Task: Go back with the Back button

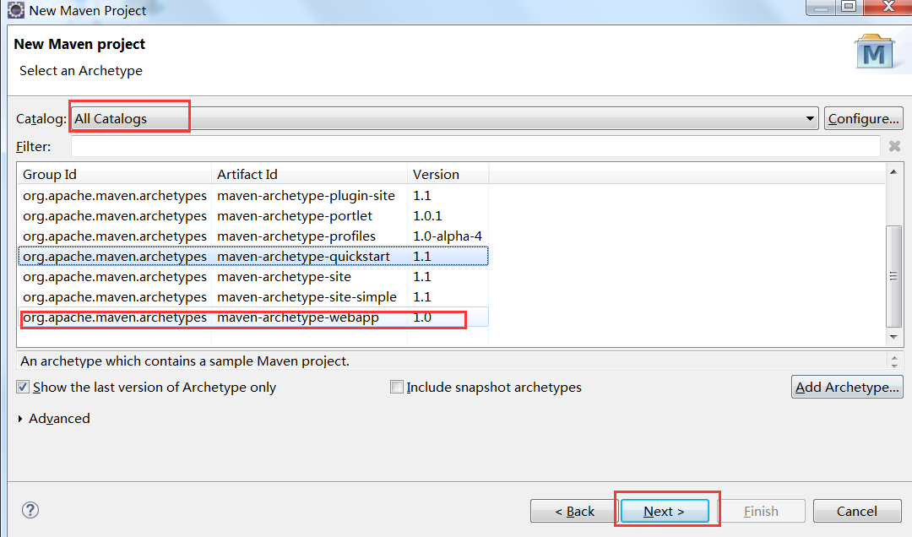Action: coord(574,511)
